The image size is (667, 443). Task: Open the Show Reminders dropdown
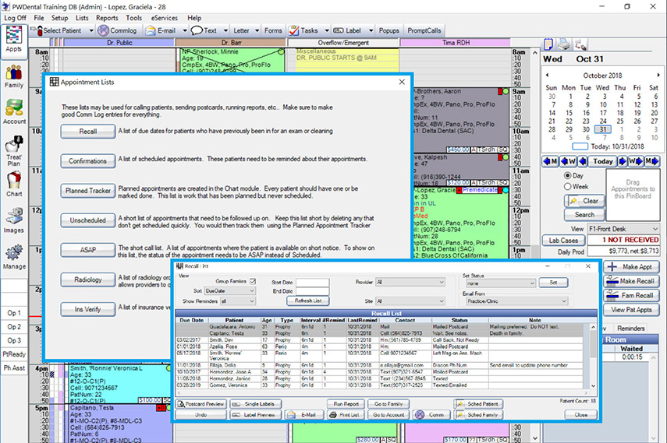pos(238,301)
